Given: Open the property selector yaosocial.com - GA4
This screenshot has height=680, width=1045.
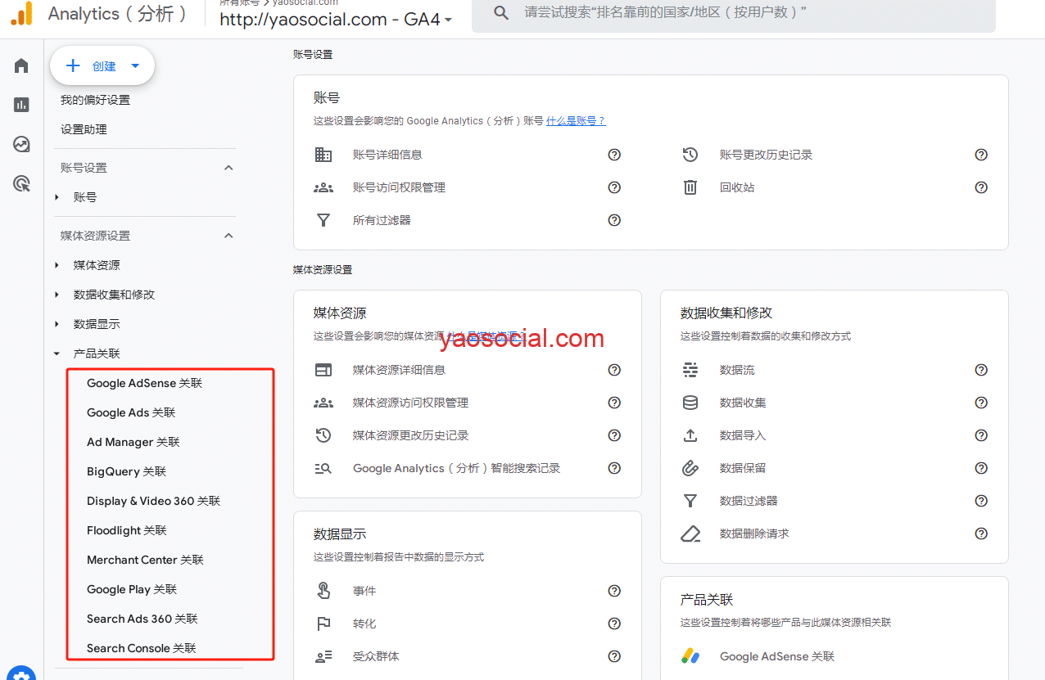Looking at the screenshot, I should point(336,20).
